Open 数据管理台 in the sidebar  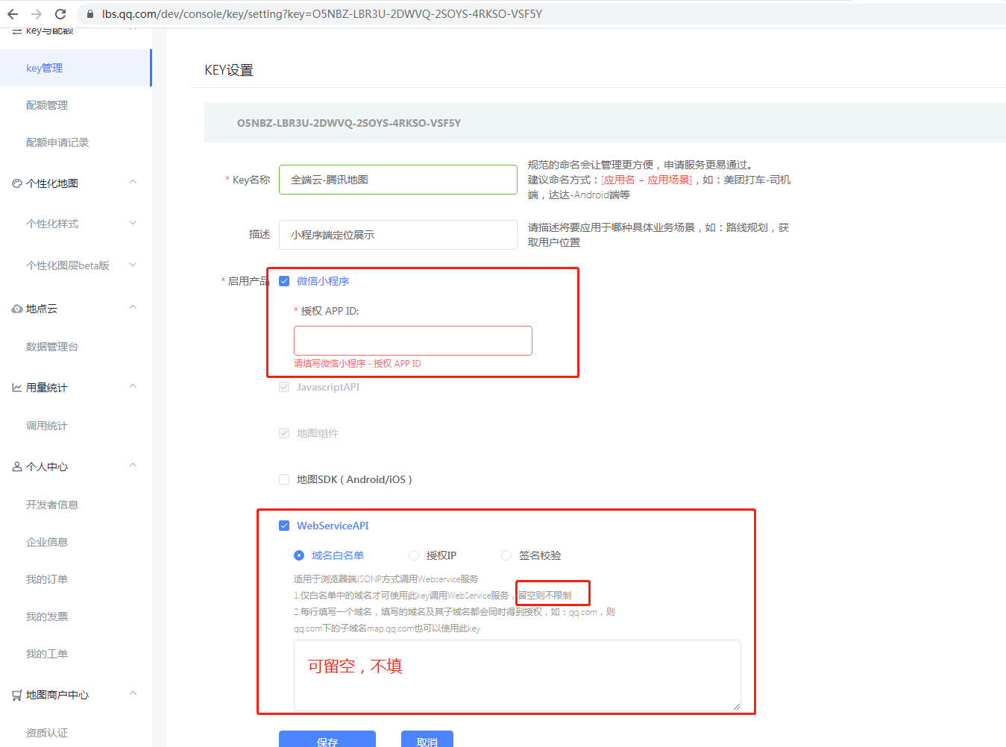tap(52, 347)
